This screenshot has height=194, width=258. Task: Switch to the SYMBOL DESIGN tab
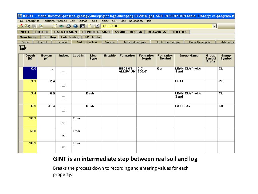click(x=128, y=32)
